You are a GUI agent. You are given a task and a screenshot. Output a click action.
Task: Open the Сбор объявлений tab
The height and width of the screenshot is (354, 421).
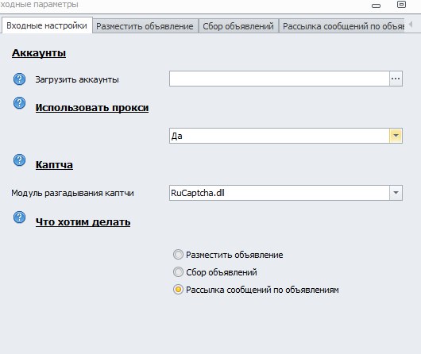[238, 26]
